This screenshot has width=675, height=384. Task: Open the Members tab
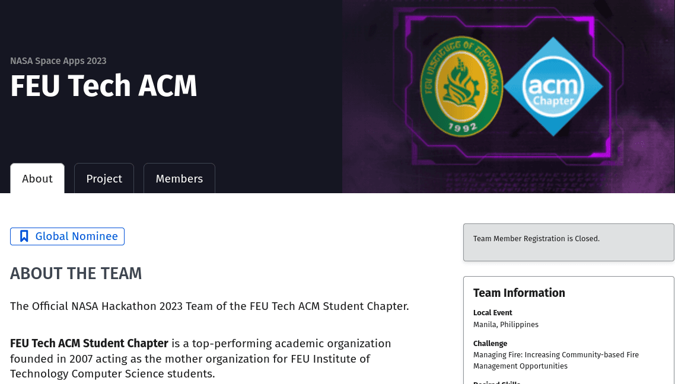tap(179, 178)
